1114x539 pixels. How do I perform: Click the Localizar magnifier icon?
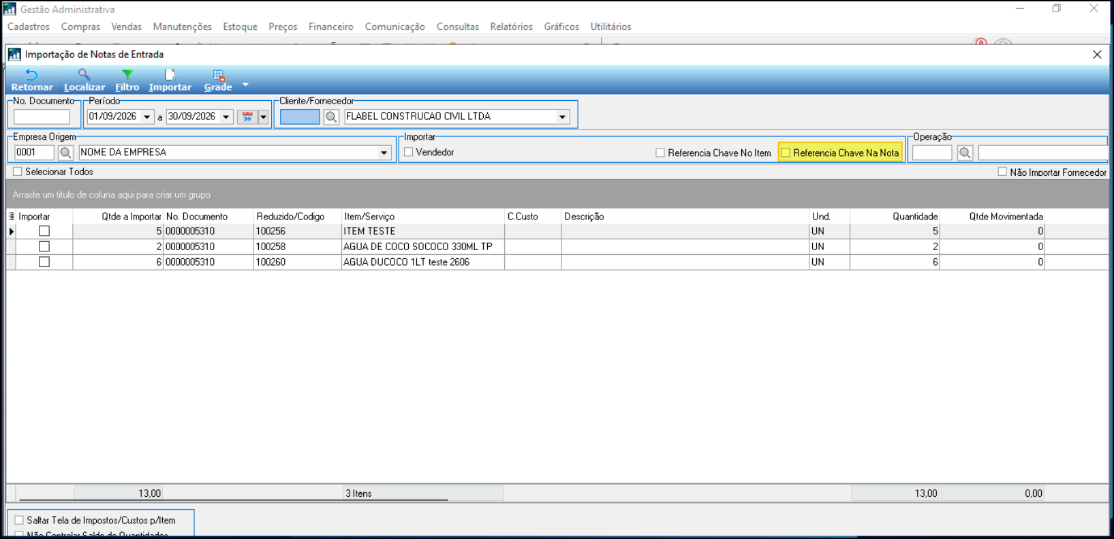pos(84,75)
